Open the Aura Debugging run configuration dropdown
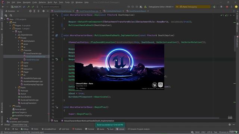The image size is (239, 134). pos(193,7)
